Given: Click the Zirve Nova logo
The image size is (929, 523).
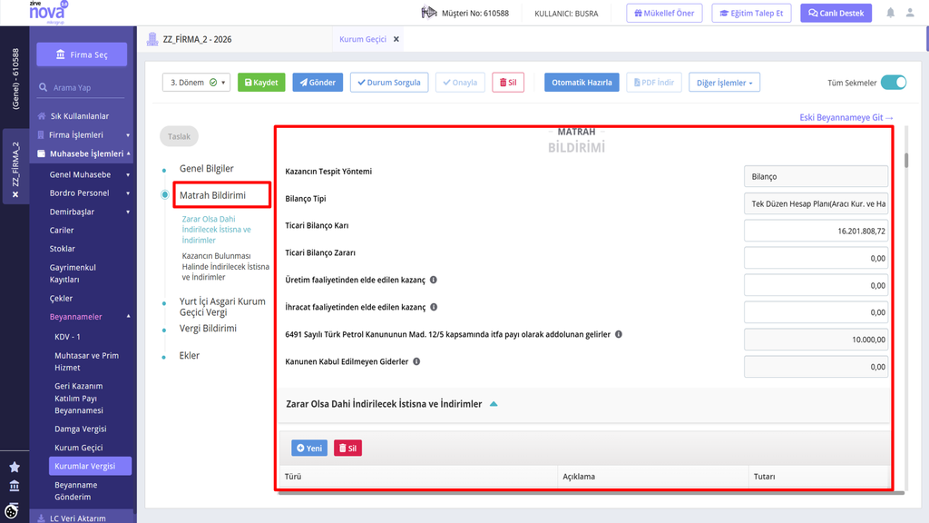Looking at the screenshot, I should point(47,13).
